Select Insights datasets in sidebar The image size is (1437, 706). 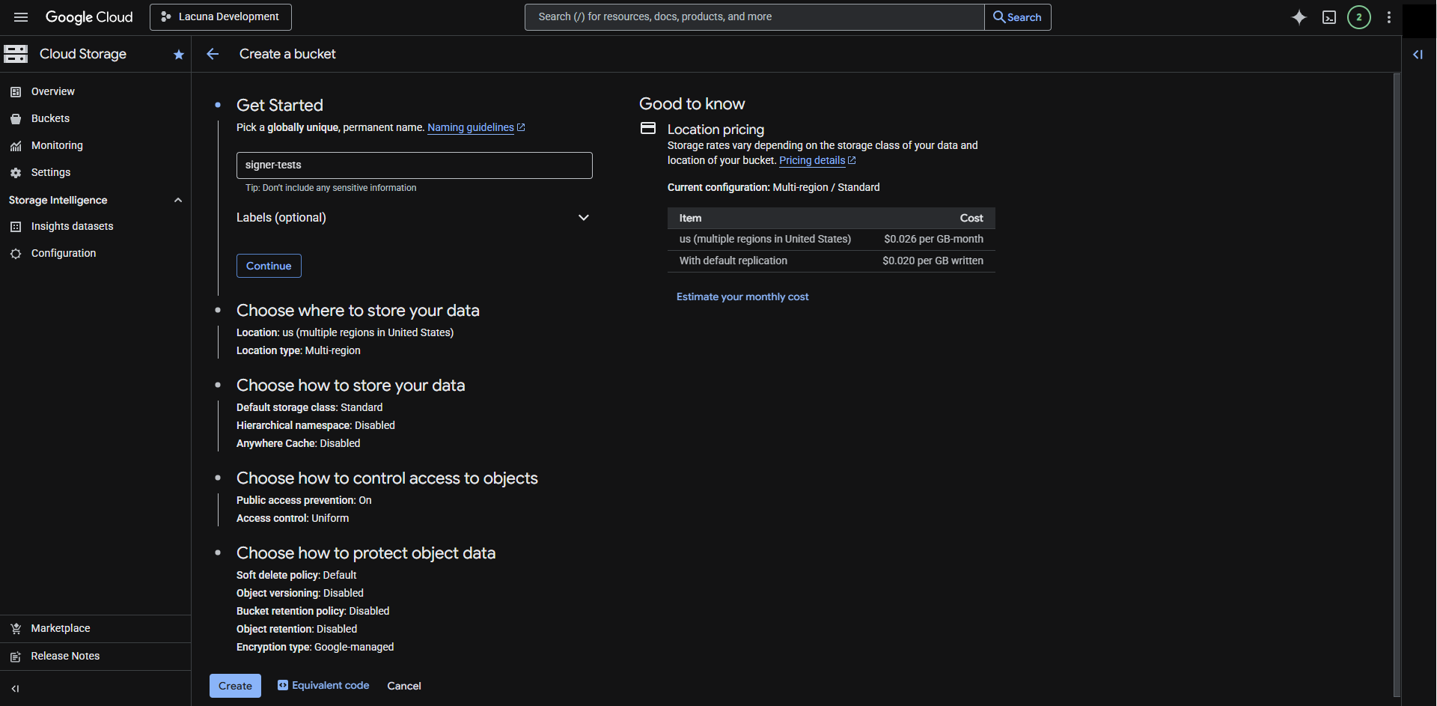pyautogui.click(x=72, y=226)
